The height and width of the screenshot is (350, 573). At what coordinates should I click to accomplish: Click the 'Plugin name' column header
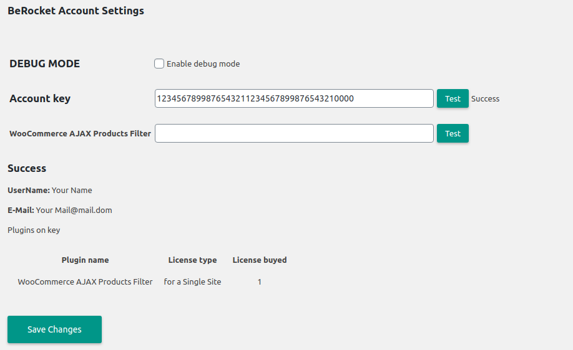click(x=85, y=260)
